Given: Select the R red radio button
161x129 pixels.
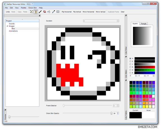Looking at the screenshot, I should 130,67.
